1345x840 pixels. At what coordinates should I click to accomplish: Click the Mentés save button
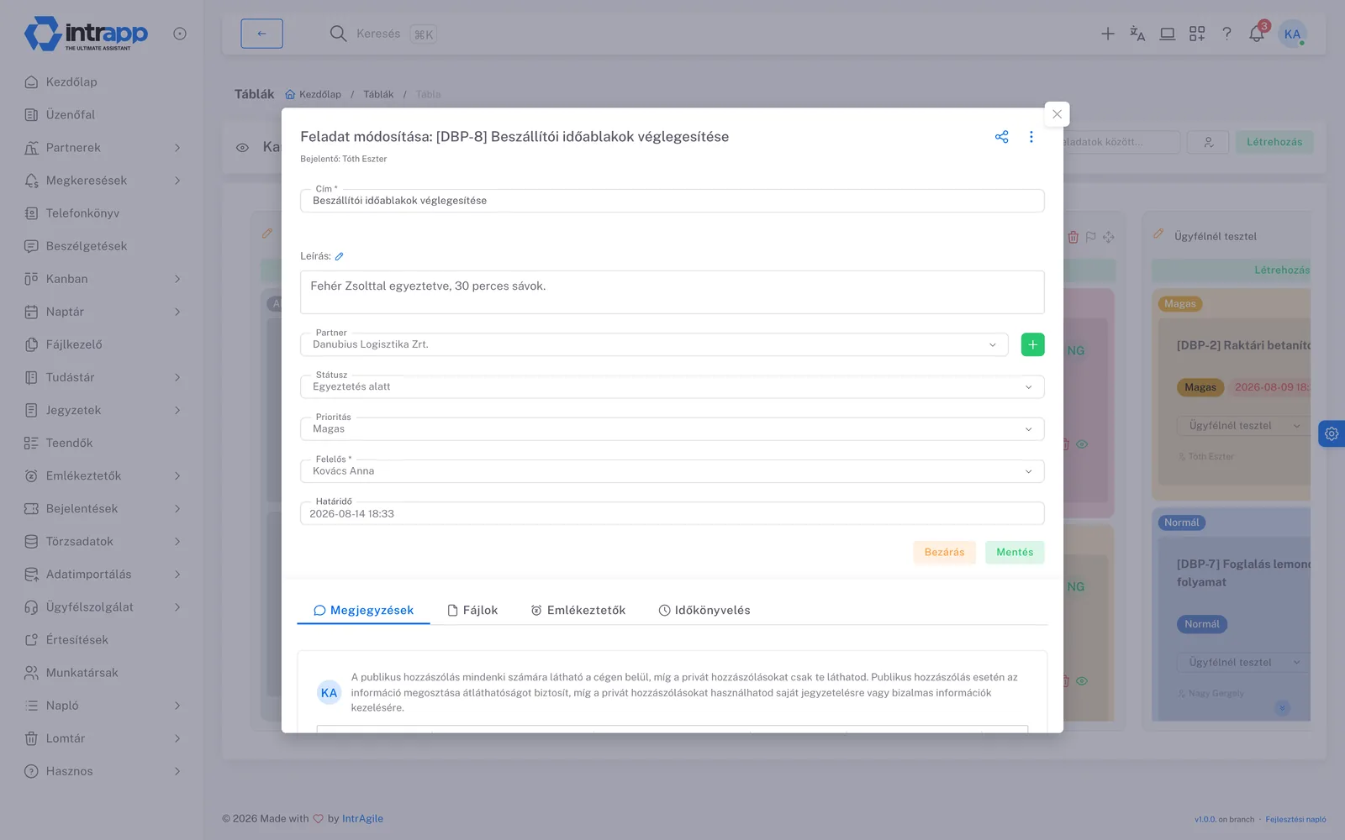(1015, 552)
